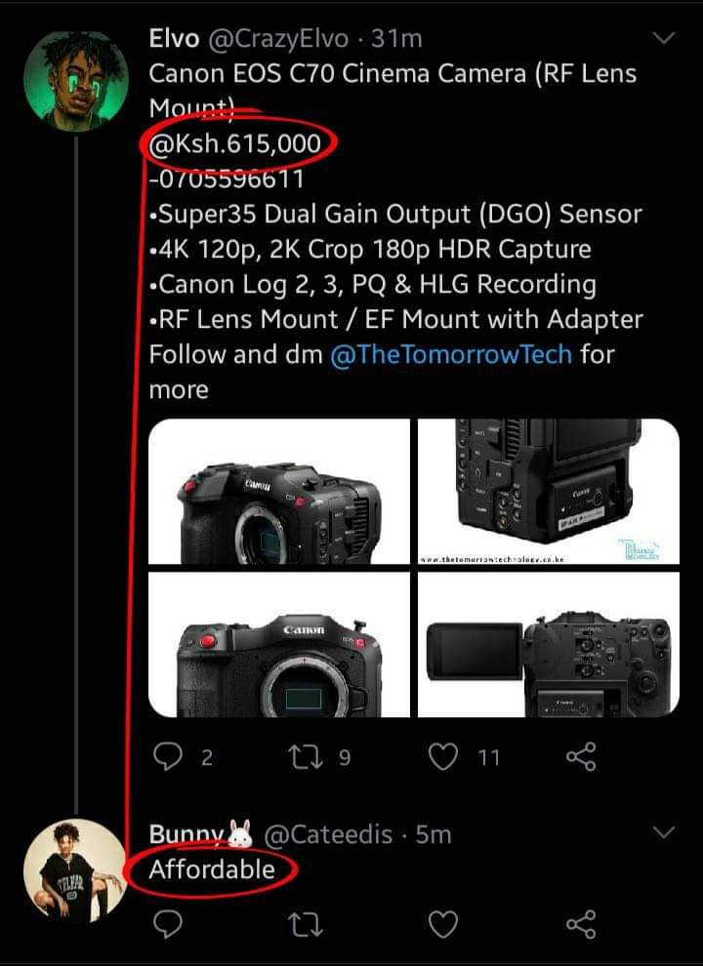
Task: Like the "Affordable" reply
Action: point(444,923)
